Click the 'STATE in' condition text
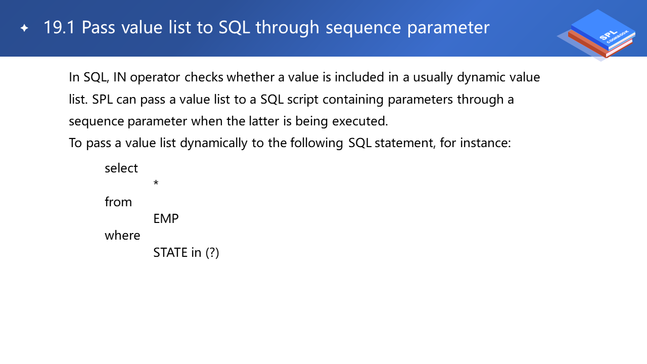 pyautogui.click(x=177, y=252)
